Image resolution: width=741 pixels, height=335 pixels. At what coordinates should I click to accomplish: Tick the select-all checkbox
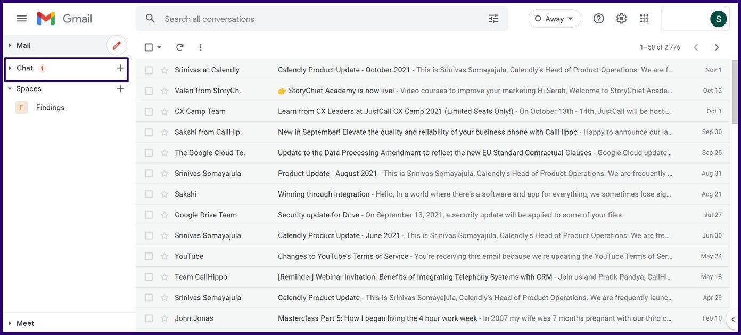tap(149, 47)
